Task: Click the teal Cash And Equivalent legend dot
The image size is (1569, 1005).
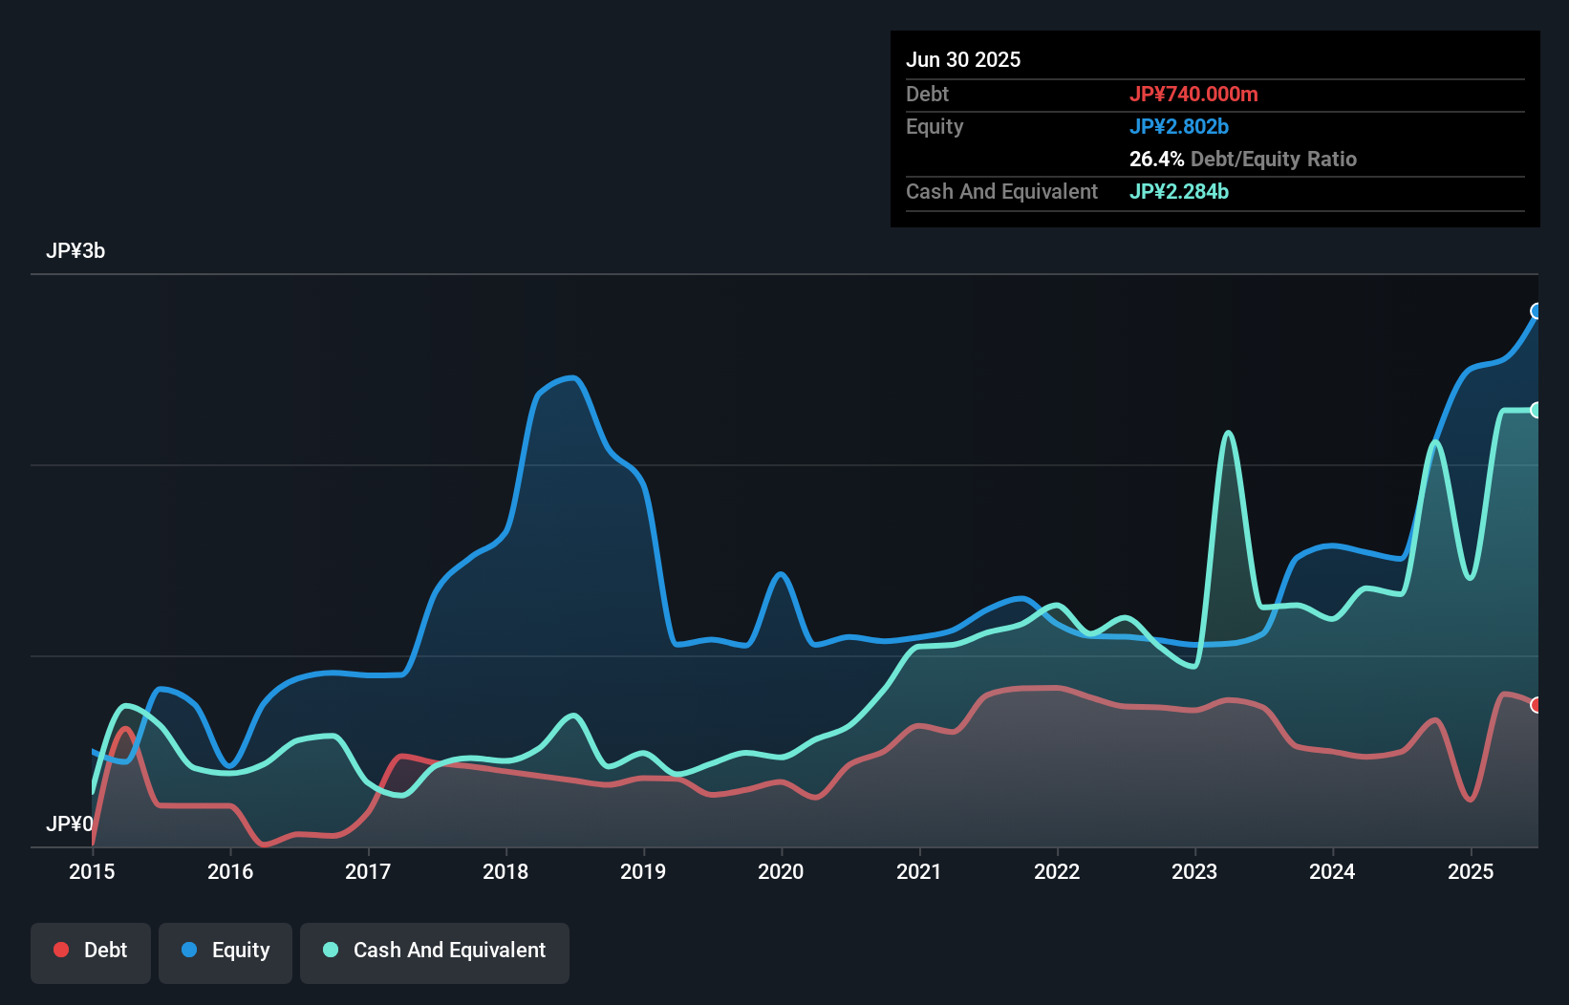Action: point(329,950)
